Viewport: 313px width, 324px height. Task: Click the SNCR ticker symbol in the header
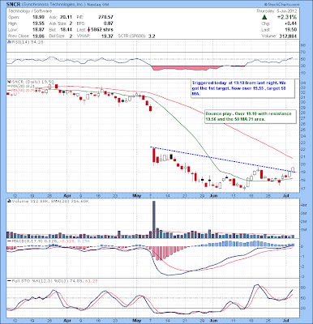coord(13,5)
